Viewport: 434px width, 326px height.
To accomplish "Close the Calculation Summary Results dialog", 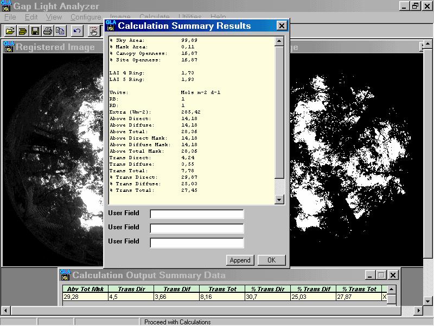I will click(282, 26).
